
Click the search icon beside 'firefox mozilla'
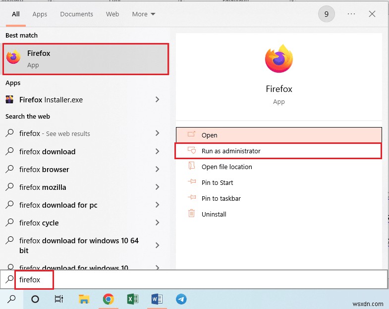click(9, 187)
